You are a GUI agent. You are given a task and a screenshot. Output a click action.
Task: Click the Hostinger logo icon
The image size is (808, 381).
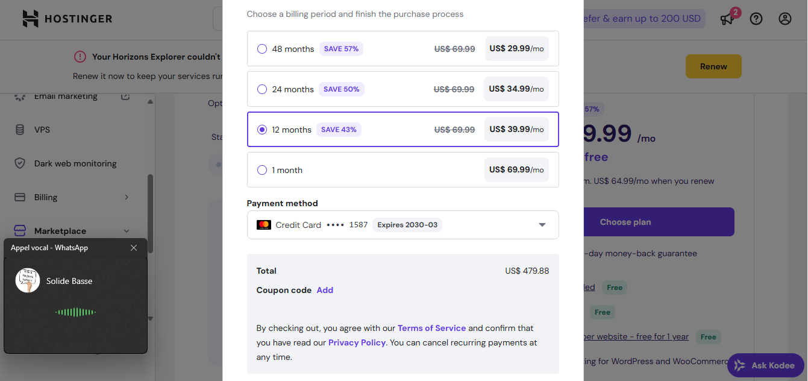click(x=30, y=19)
